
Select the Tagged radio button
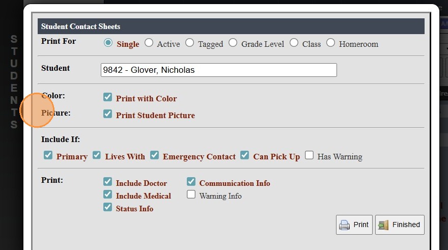coord(189,43)
